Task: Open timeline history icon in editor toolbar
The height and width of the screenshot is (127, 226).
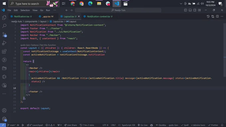Action: click(x=208, y=16)
